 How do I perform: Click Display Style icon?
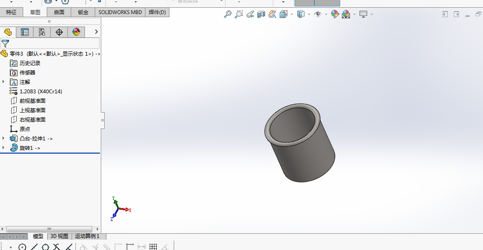coord(301,14)
